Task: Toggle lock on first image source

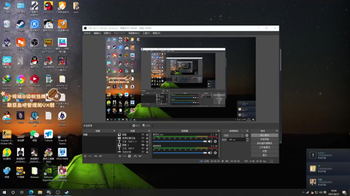Action: pyautogui.click(x=147, y=135)
